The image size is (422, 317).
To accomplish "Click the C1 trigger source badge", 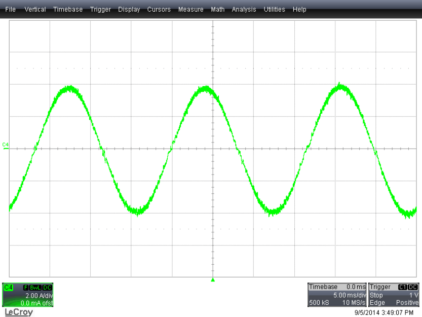I will (403, 287).
